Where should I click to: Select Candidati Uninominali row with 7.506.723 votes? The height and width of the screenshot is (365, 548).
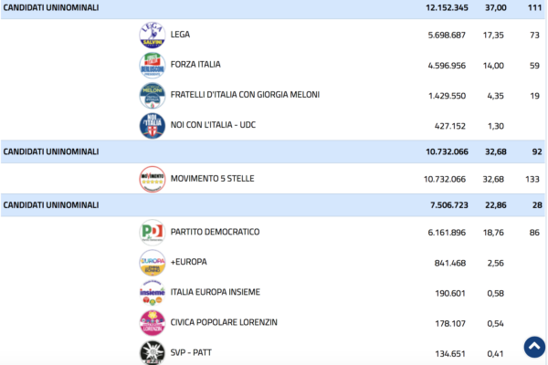273,205
